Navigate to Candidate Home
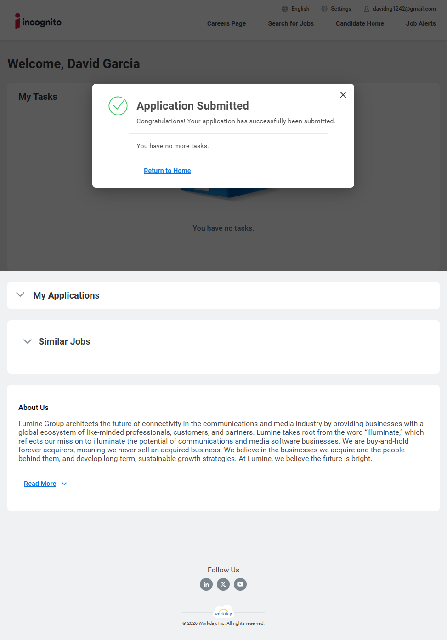 tap(360, 23)
